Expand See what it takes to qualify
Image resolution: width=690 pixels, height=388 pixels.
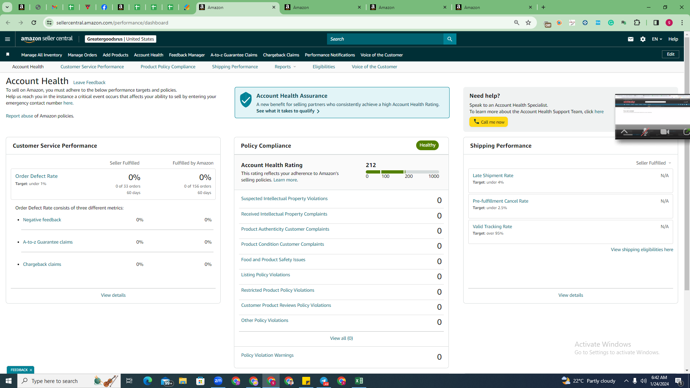coord(288,111)
